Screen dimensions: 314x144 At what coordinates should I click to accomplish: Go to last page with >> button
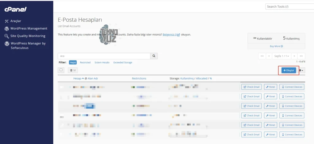coord(301,56)
